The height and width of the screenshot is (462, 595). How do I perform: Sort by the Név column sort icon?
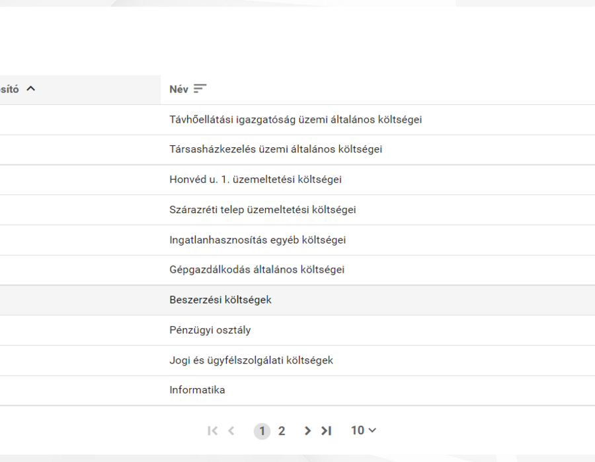click(200, 88)
